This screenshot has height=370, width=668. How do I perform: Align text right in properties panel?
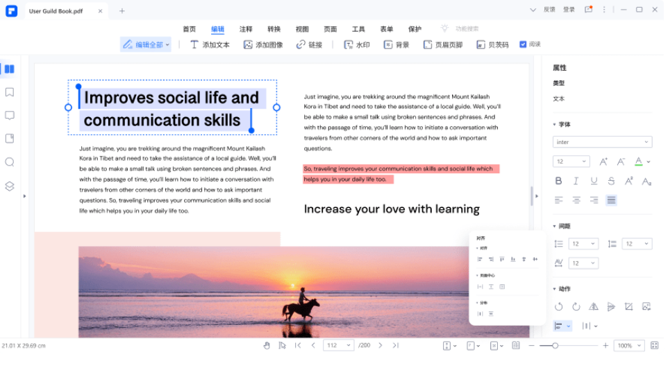(594, 200)
